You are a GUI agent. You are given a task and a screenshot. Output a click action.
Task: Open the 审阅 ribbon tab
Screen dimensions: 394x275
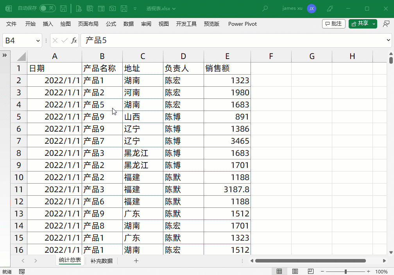146,24
